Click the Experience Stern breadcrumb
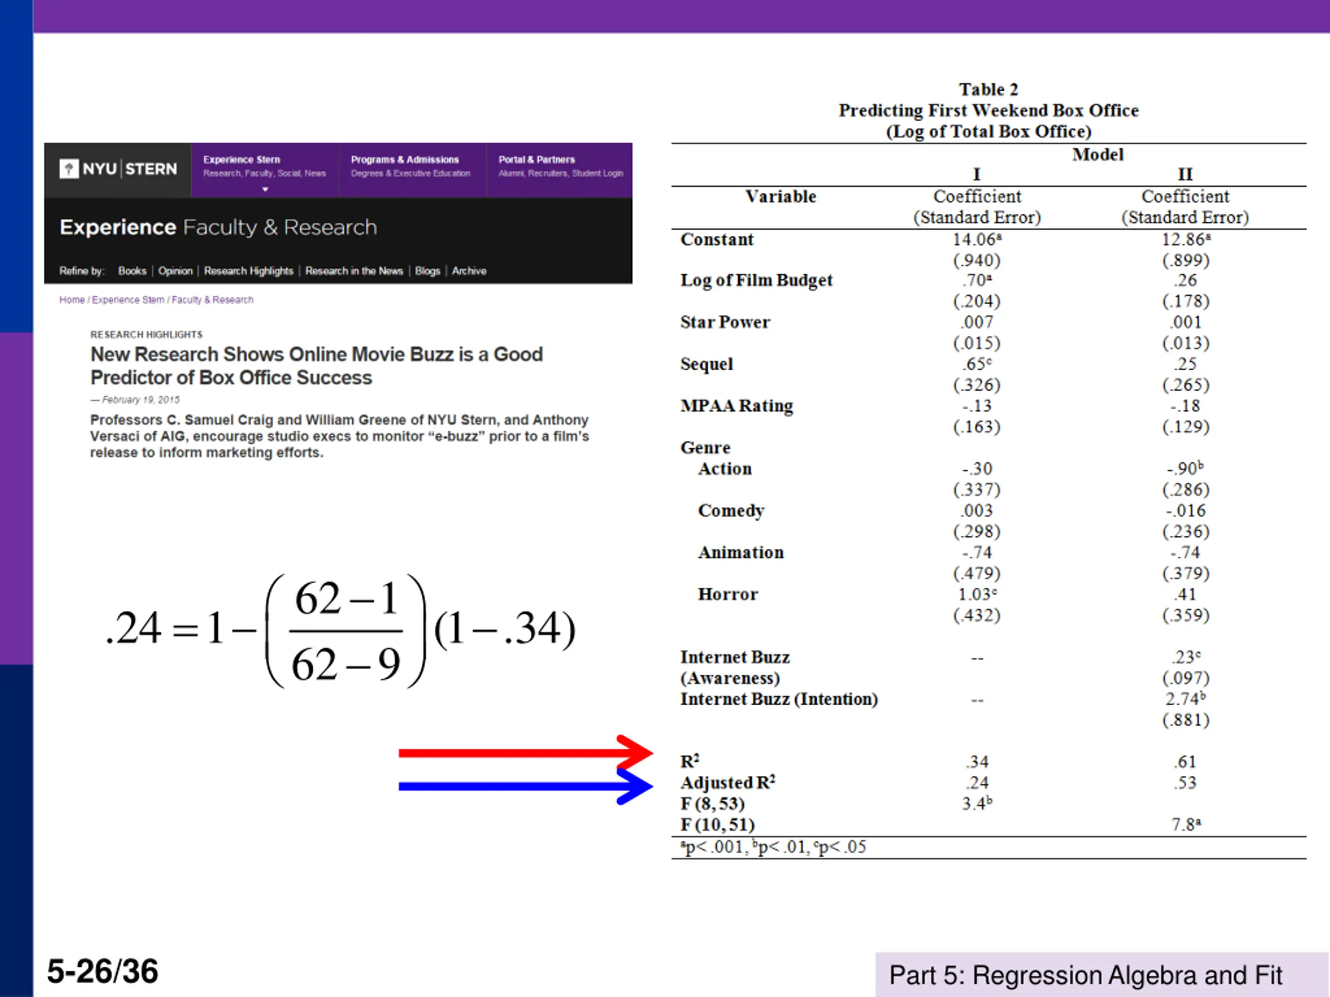The width and height of the screenshot is (1330, 997). (x=127, y=300)
